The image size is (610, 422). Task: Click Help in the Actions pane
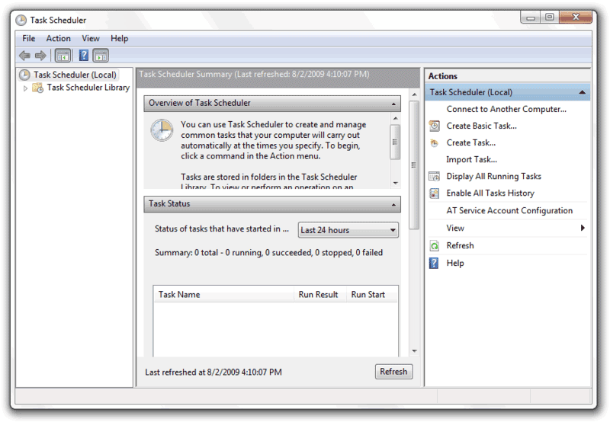coord(455,263)
